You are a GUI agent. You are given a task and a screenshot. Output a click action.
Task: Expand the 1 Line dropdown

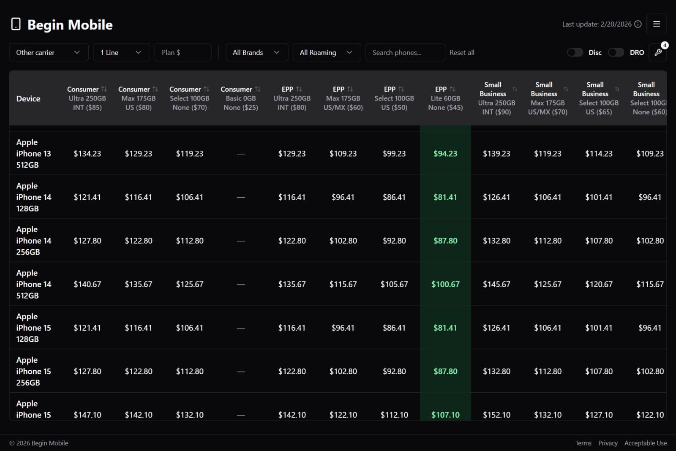pyautogui.click(x=121, y=52)
